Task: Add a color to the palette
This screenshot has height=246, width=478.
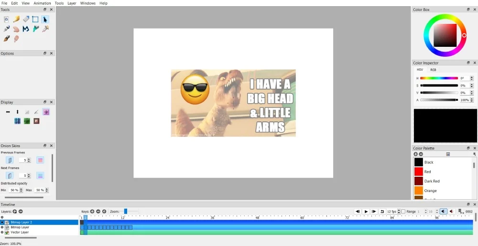Action: click(415, 154)
